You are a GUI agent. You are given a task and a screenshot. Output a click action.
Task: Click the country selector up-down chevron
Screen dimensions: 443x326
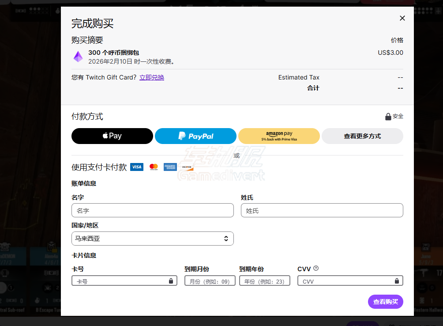226,238
